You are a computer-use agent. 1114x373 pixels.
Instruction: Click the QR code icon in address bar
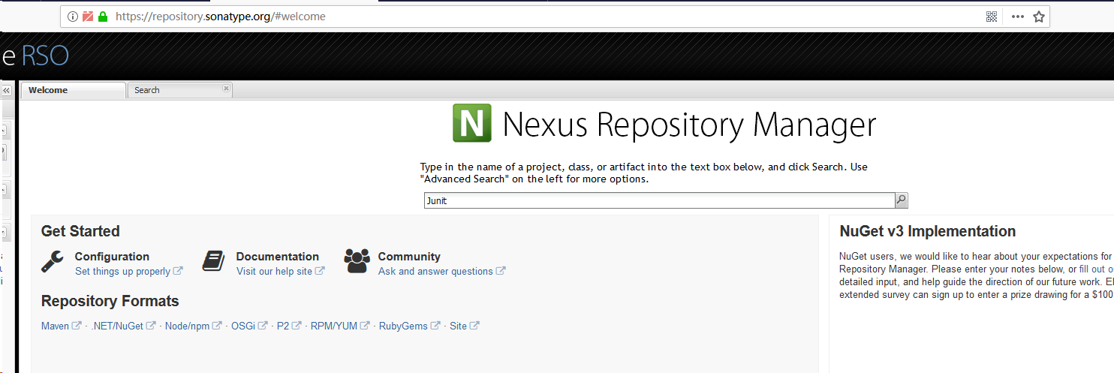point(992,17)
